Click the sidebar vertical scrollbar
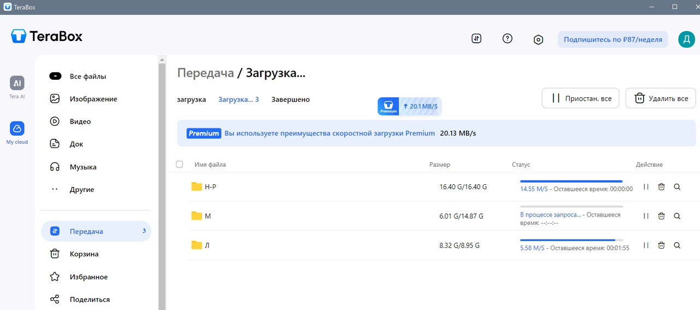700x310 pixels. pos(162,186)
